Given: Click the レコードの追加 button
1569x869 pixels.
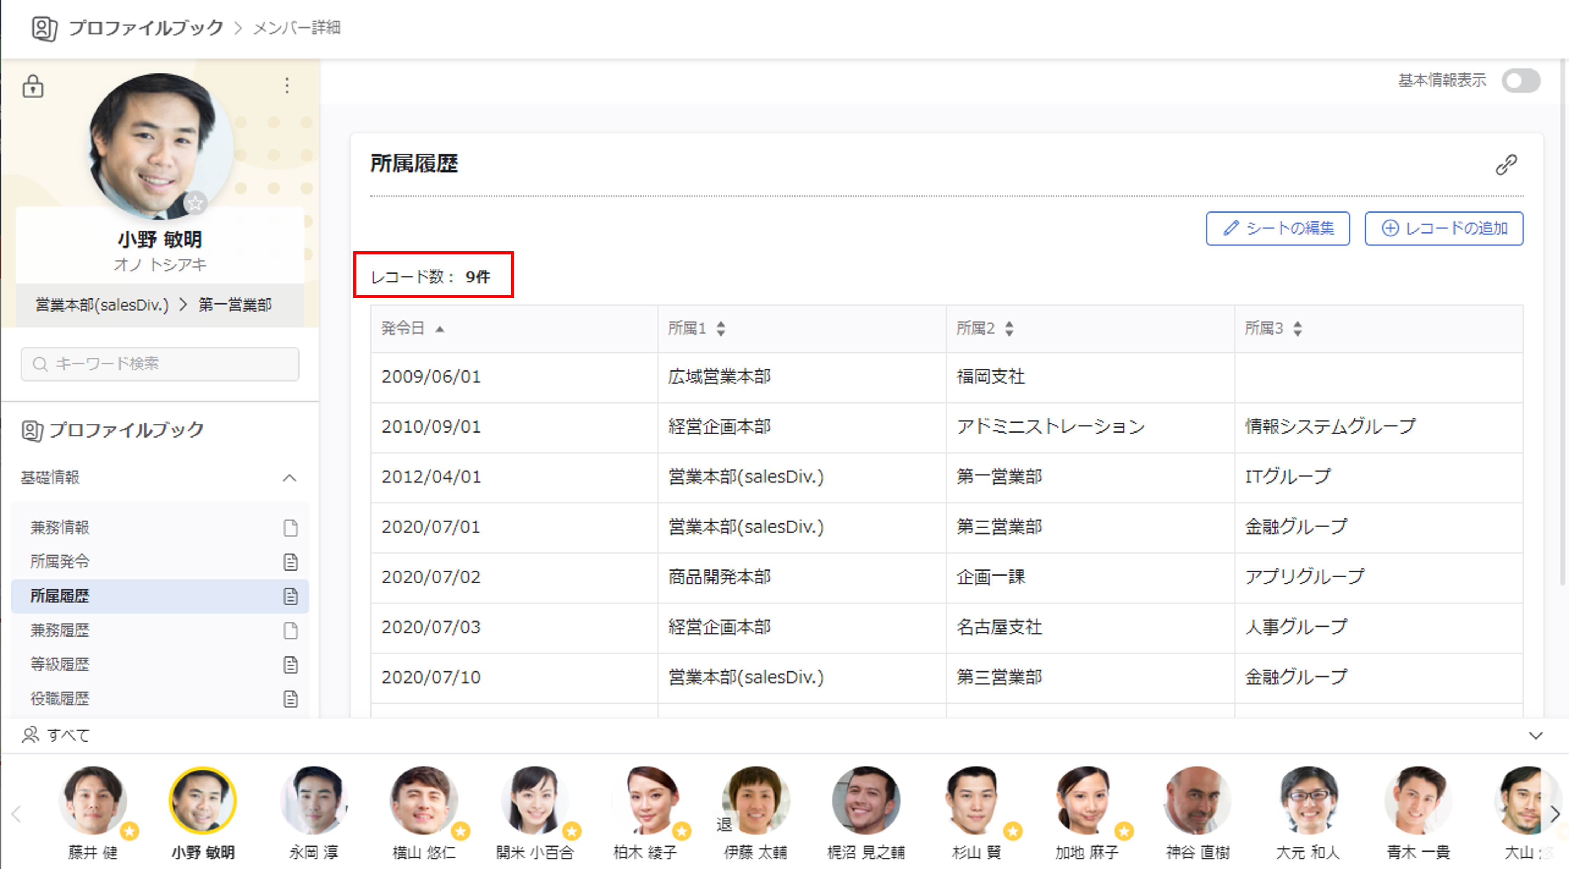Looking at the screenshot, I should (1443, 228).
